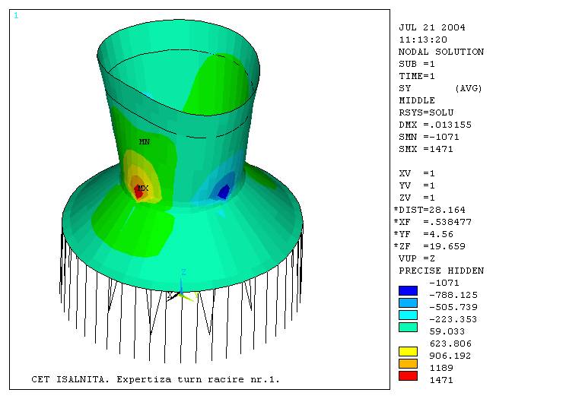Pick the light blue swatch near -505.739
The height and width of the screenshot is (399, 566).
408,302
